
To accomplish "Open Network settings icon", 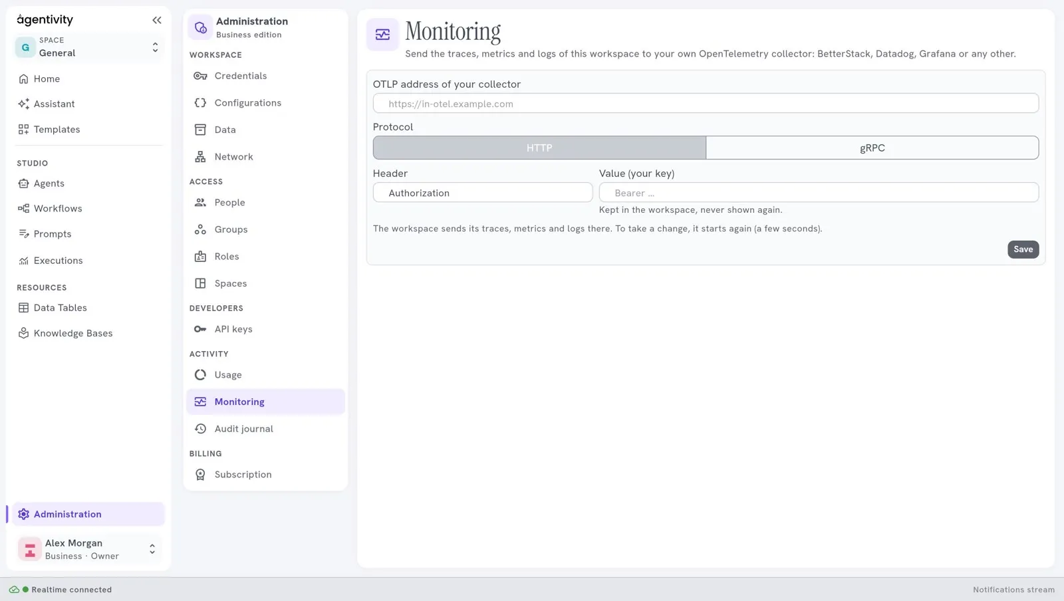I will [200, 157].
